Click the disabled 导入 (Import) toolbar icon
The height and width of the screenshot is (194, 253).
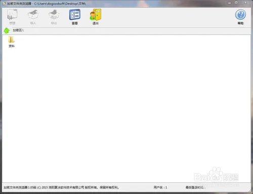pyautogui.click(x=33, y=17)
